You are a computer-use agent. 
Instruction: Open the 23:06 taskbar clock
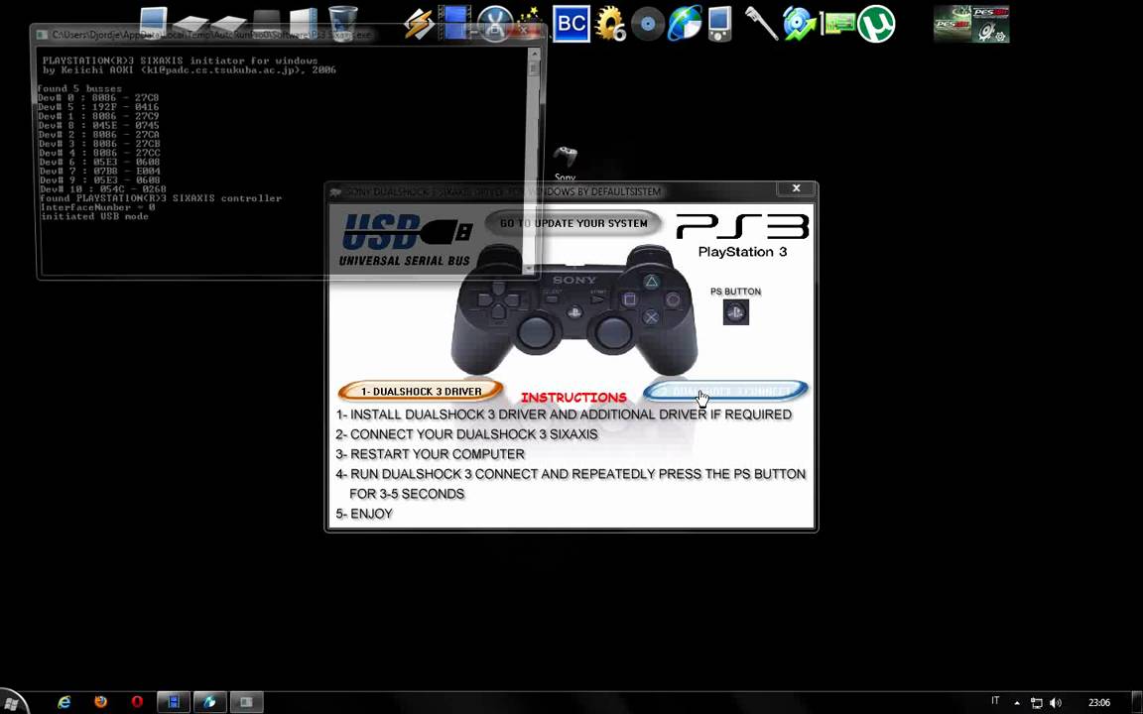(x=1098, y=702)
